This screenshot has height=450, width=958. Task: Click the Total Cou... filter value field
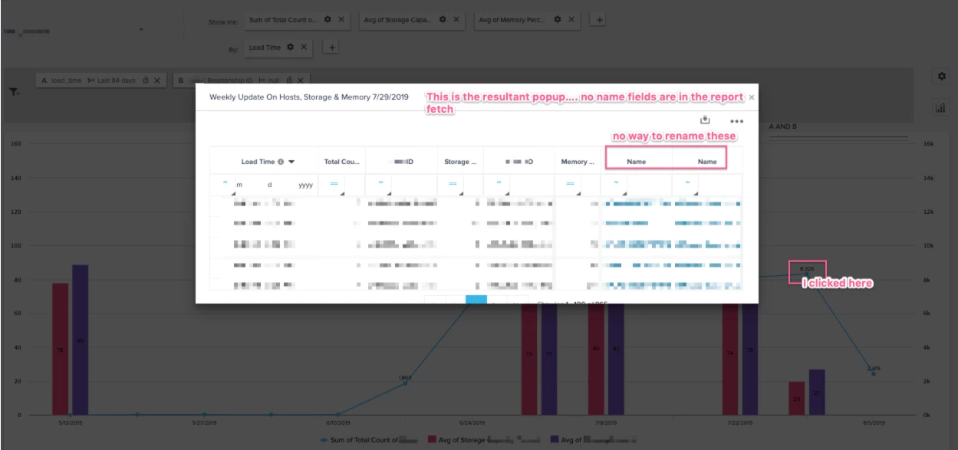tap(354, 185)
